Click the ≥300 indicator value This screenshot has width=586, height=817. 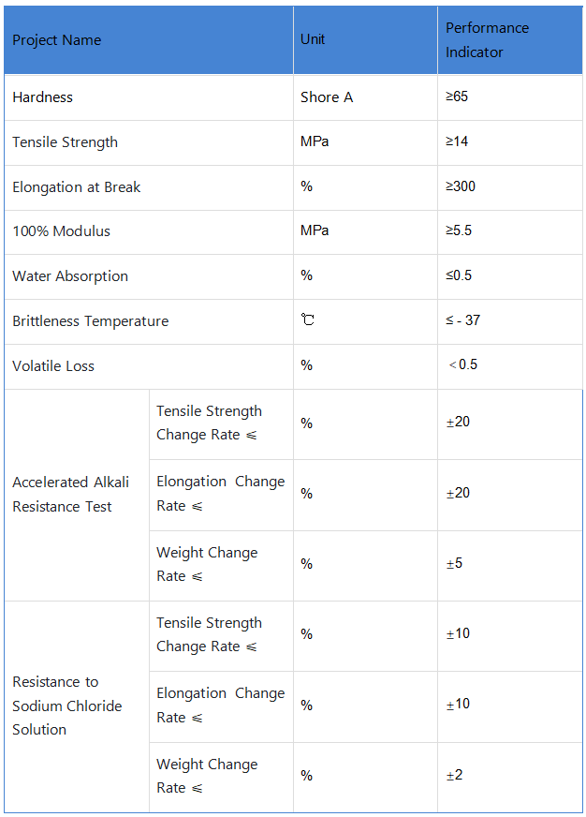[461, 186]
